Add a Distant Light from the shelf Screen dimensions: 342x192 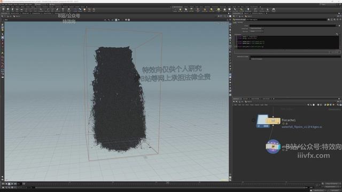(211, 10)
